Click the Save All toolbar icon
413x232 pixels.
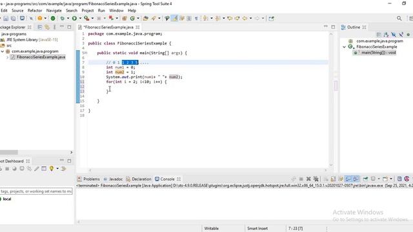click(x=13, y=19)
